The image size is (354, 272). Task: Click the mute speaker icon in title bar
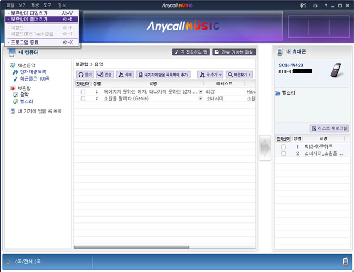tap(303, 5)
